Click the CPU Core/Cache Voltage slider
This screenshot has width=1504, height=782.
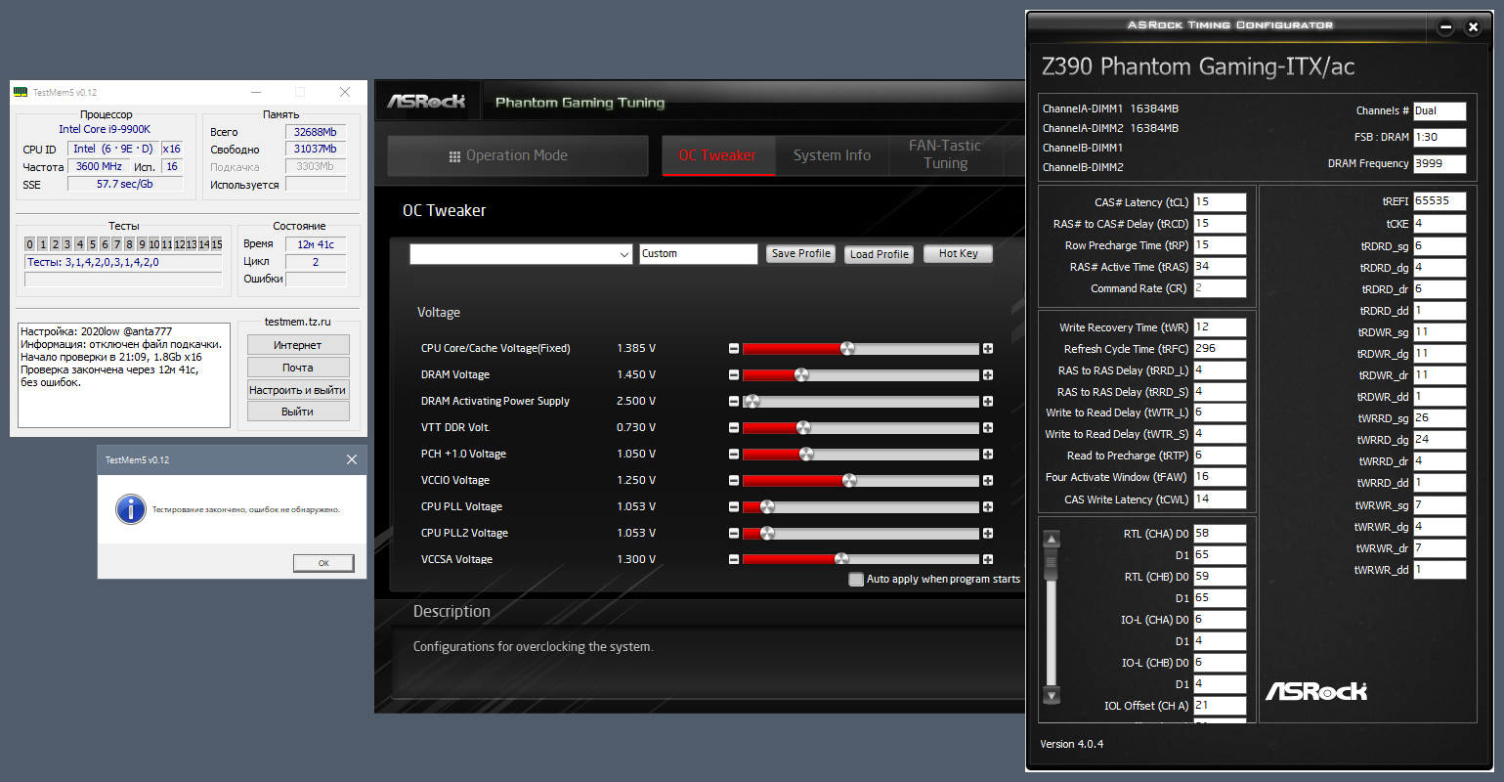(861, 349)
